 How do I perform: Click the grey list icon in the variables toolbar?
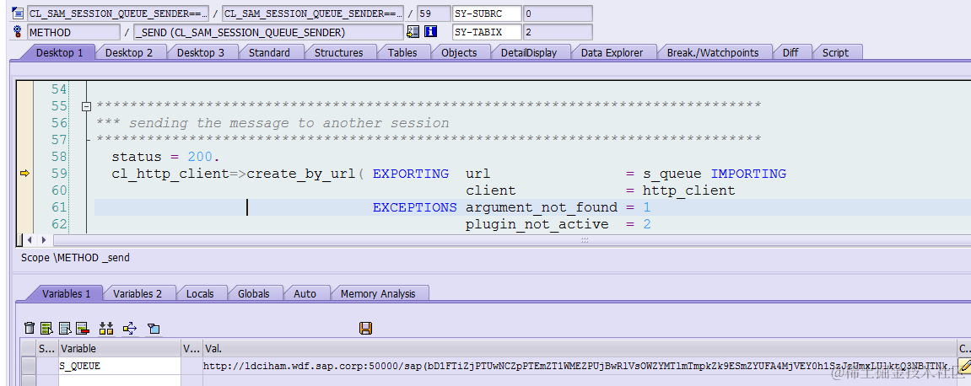click(x=64, y=328)
